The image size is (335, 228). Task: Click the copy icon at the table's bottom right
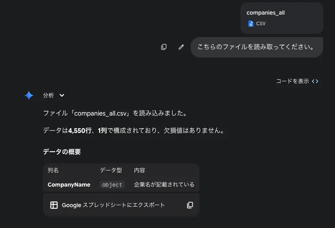(x=190, y=205)
